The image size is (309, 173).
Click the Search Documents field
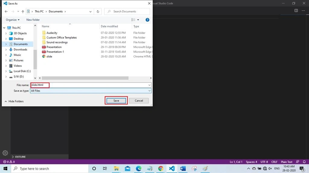[x=127, y=11]
